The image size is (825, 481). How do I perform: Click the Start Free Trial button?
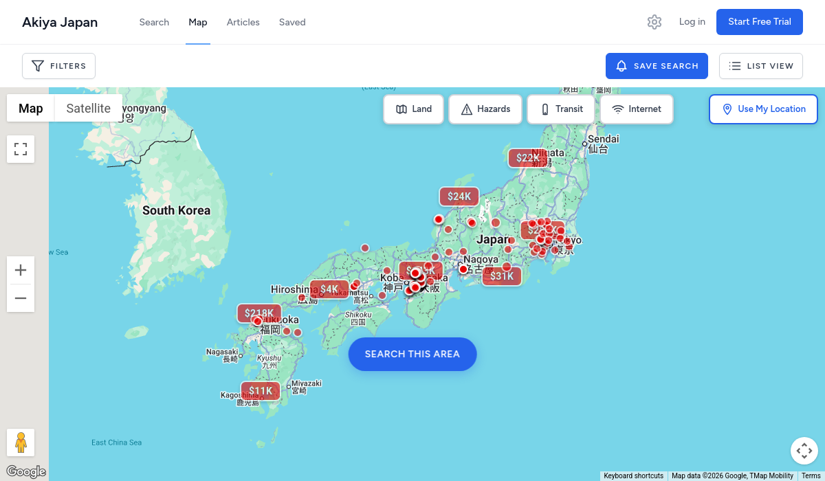pyautogui.click(x=759, y=21)
